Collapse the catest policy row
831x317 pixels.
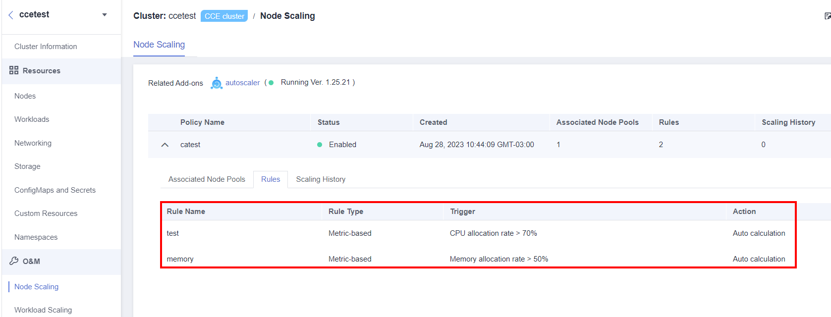pos(165,145)
